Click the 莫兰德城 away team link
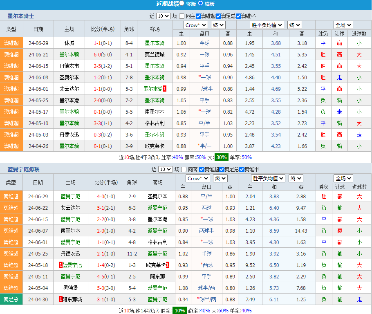The image size is (372, 314). coord(155,54)
